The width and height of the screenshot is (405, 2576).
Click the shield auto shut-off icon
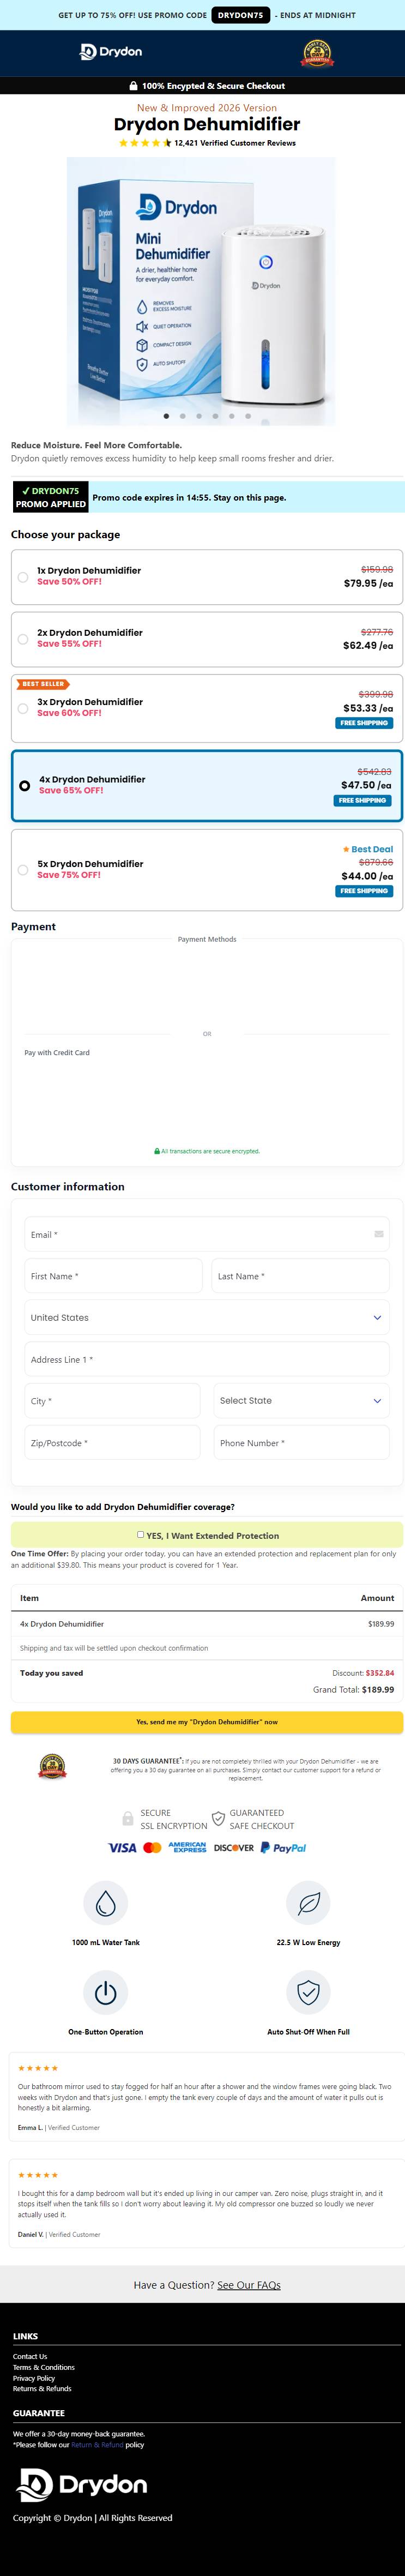[x=308, y=1993]
